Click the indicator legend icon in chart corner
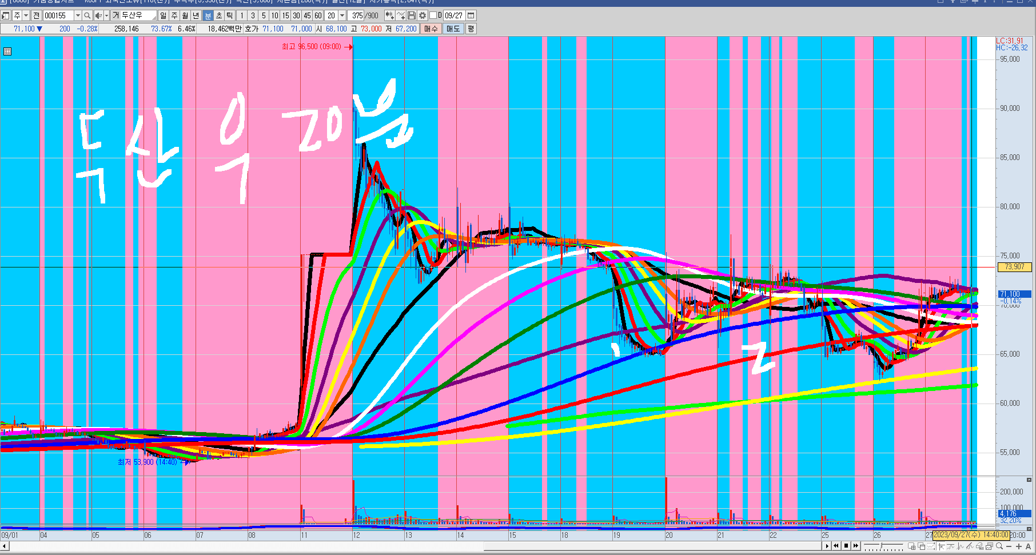 7,51
